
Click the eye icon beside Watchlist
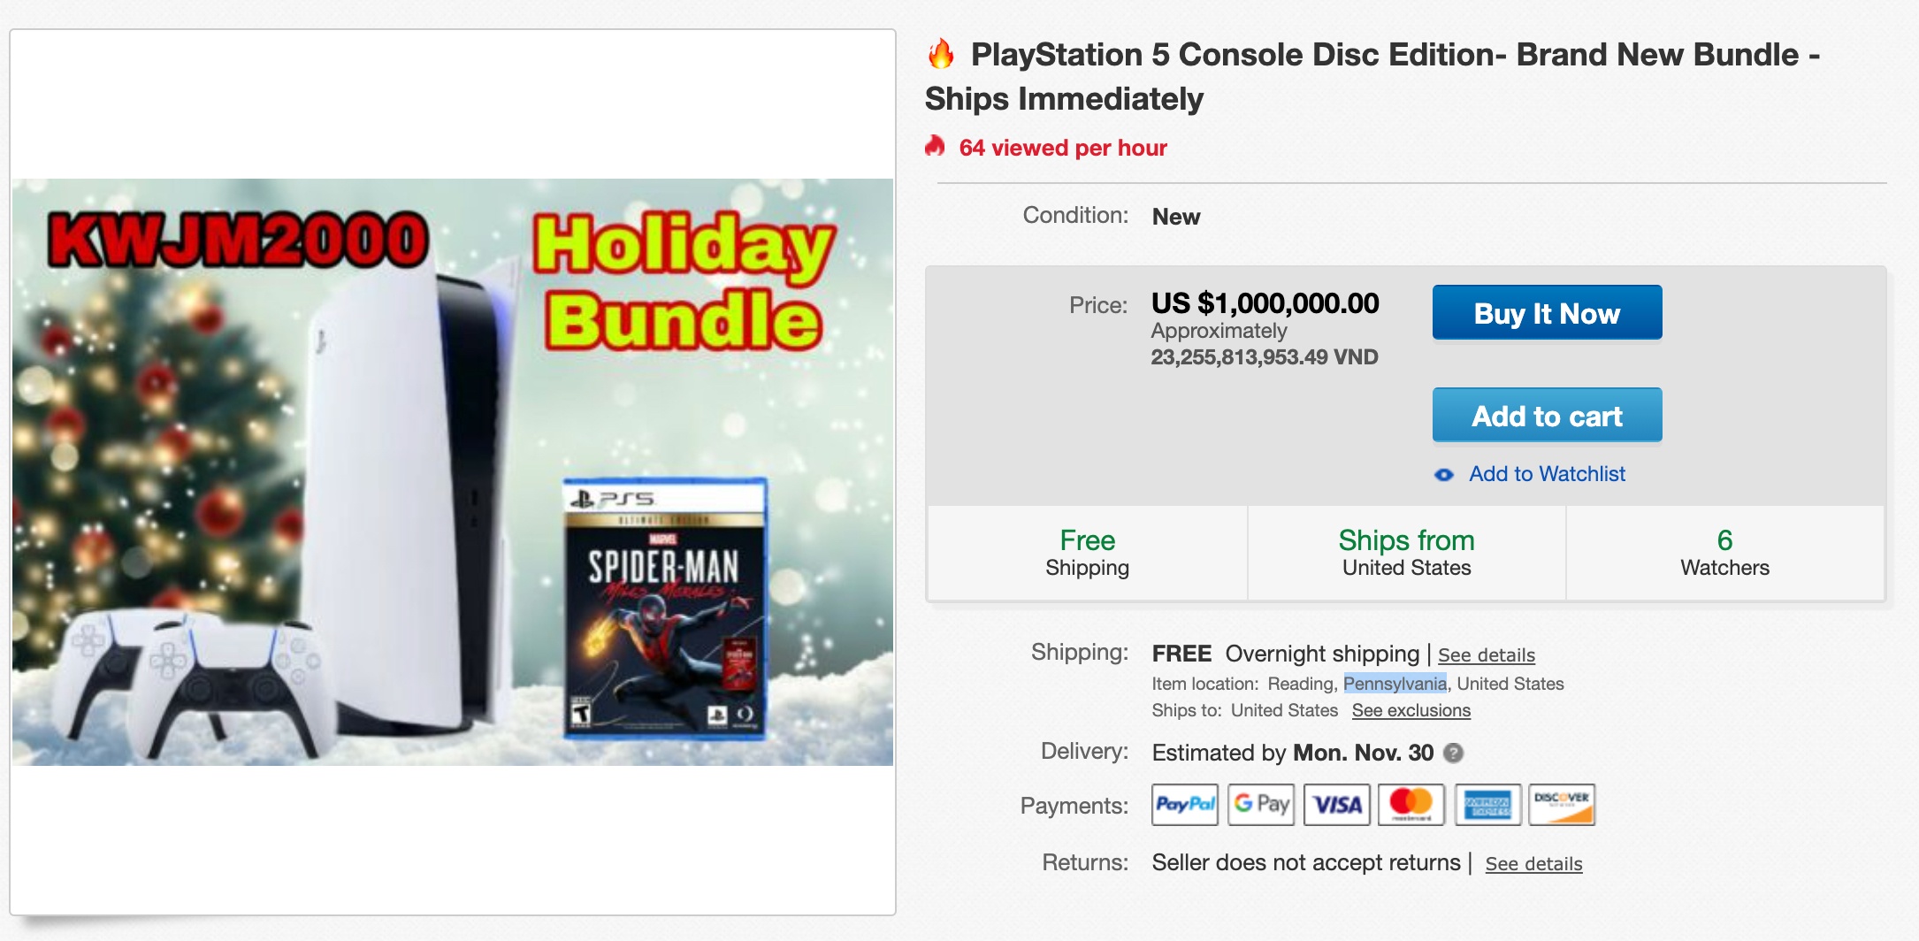1443,475
